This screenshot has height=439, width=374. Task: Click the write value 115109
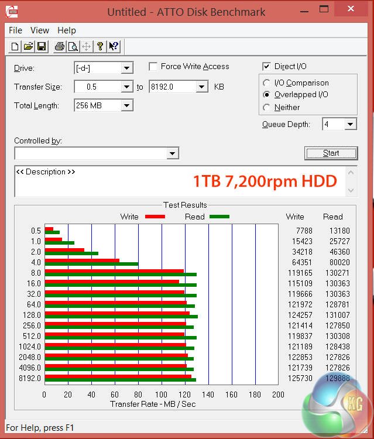[x=300, y=283]
